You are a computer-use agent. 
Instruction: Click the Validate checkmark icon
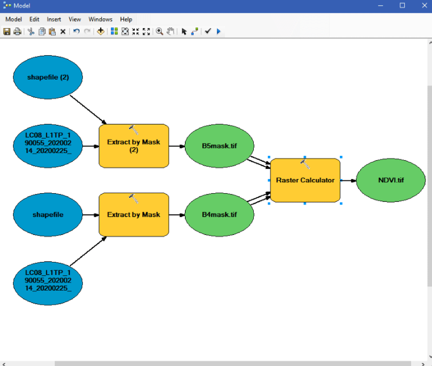[x=208, y=31]
